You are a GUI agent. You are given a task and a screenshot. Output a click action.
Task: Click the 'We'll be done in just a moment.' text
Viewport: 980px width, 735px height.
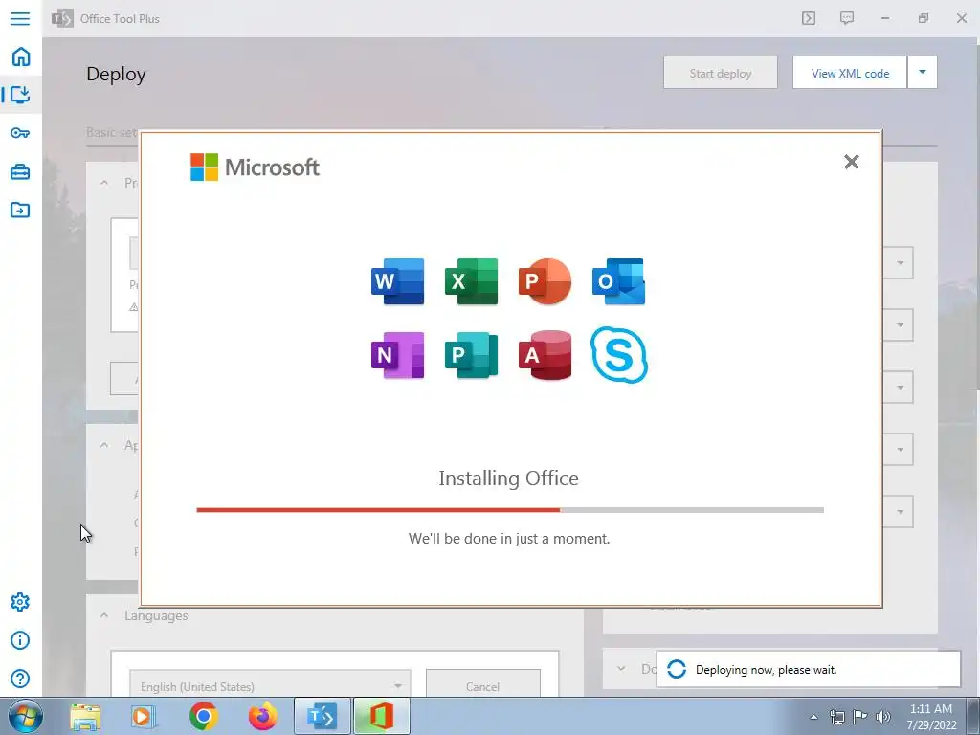pos(509,538)
